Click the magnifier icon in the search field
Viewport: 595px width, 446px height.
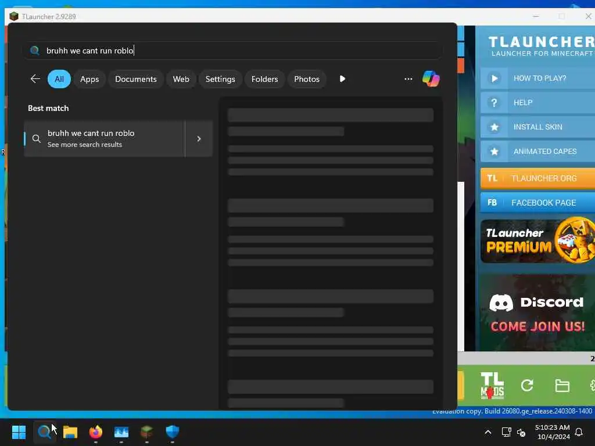point(34,51)
